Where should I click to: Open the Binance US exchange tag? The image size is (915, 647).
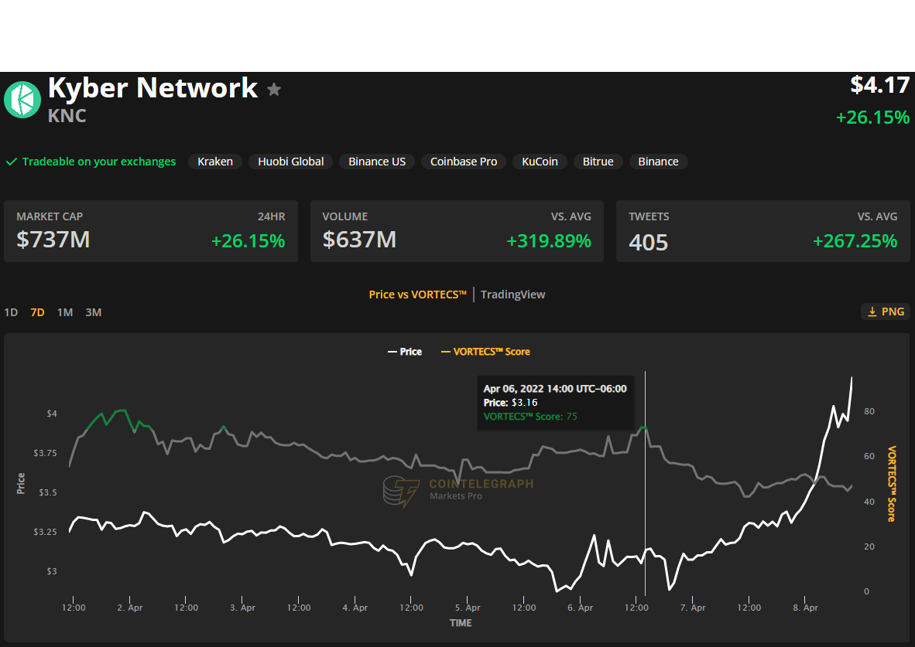(377, 162)
